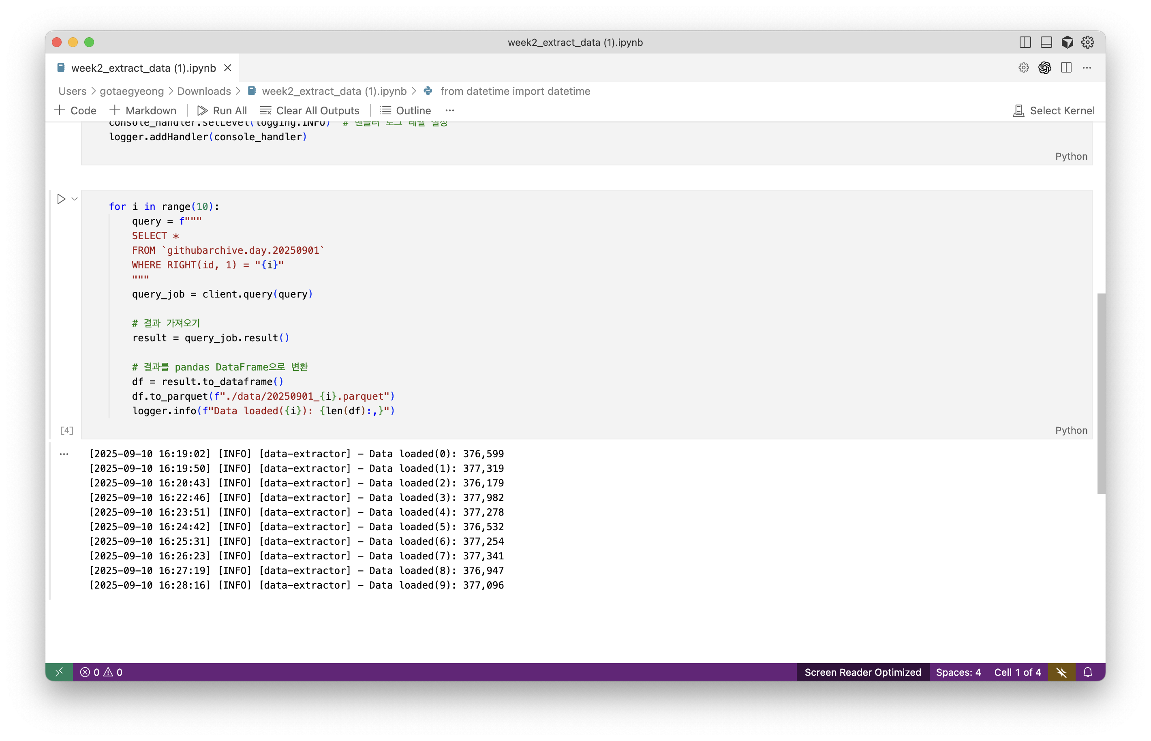Toggle primary side bar layout icon
1151x741 pixels.
coord(1025,42)
